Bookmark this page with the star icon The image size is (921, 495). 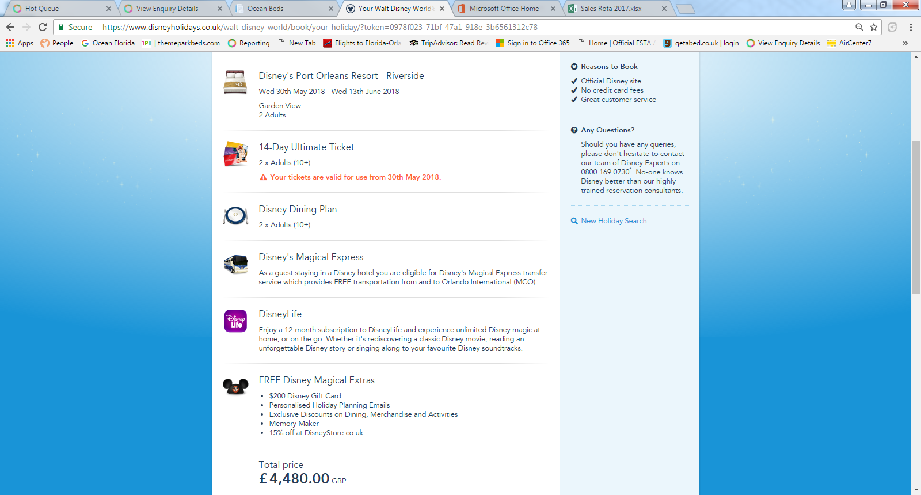click(x=874, y=27)
